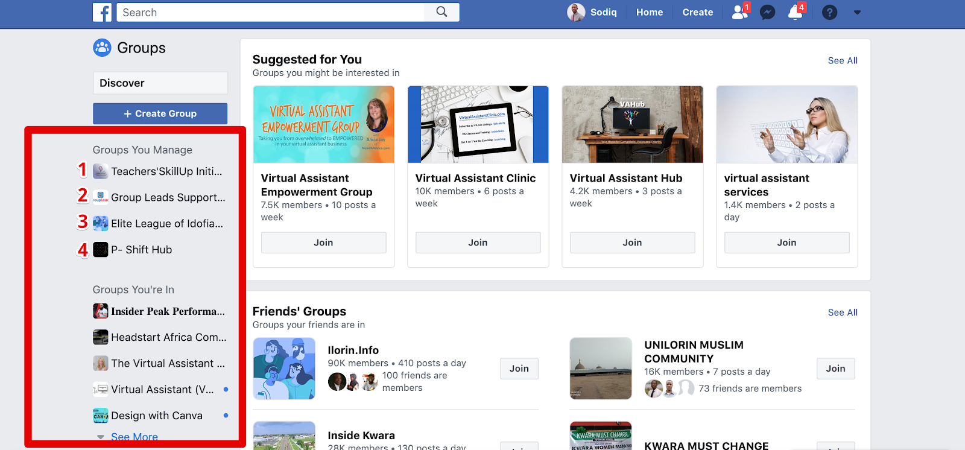The width and height of the screenshot is (965, 450).
Task: Click Headstart Africa Com group icon
Action: pyautogui.click(x=101, y=337)
